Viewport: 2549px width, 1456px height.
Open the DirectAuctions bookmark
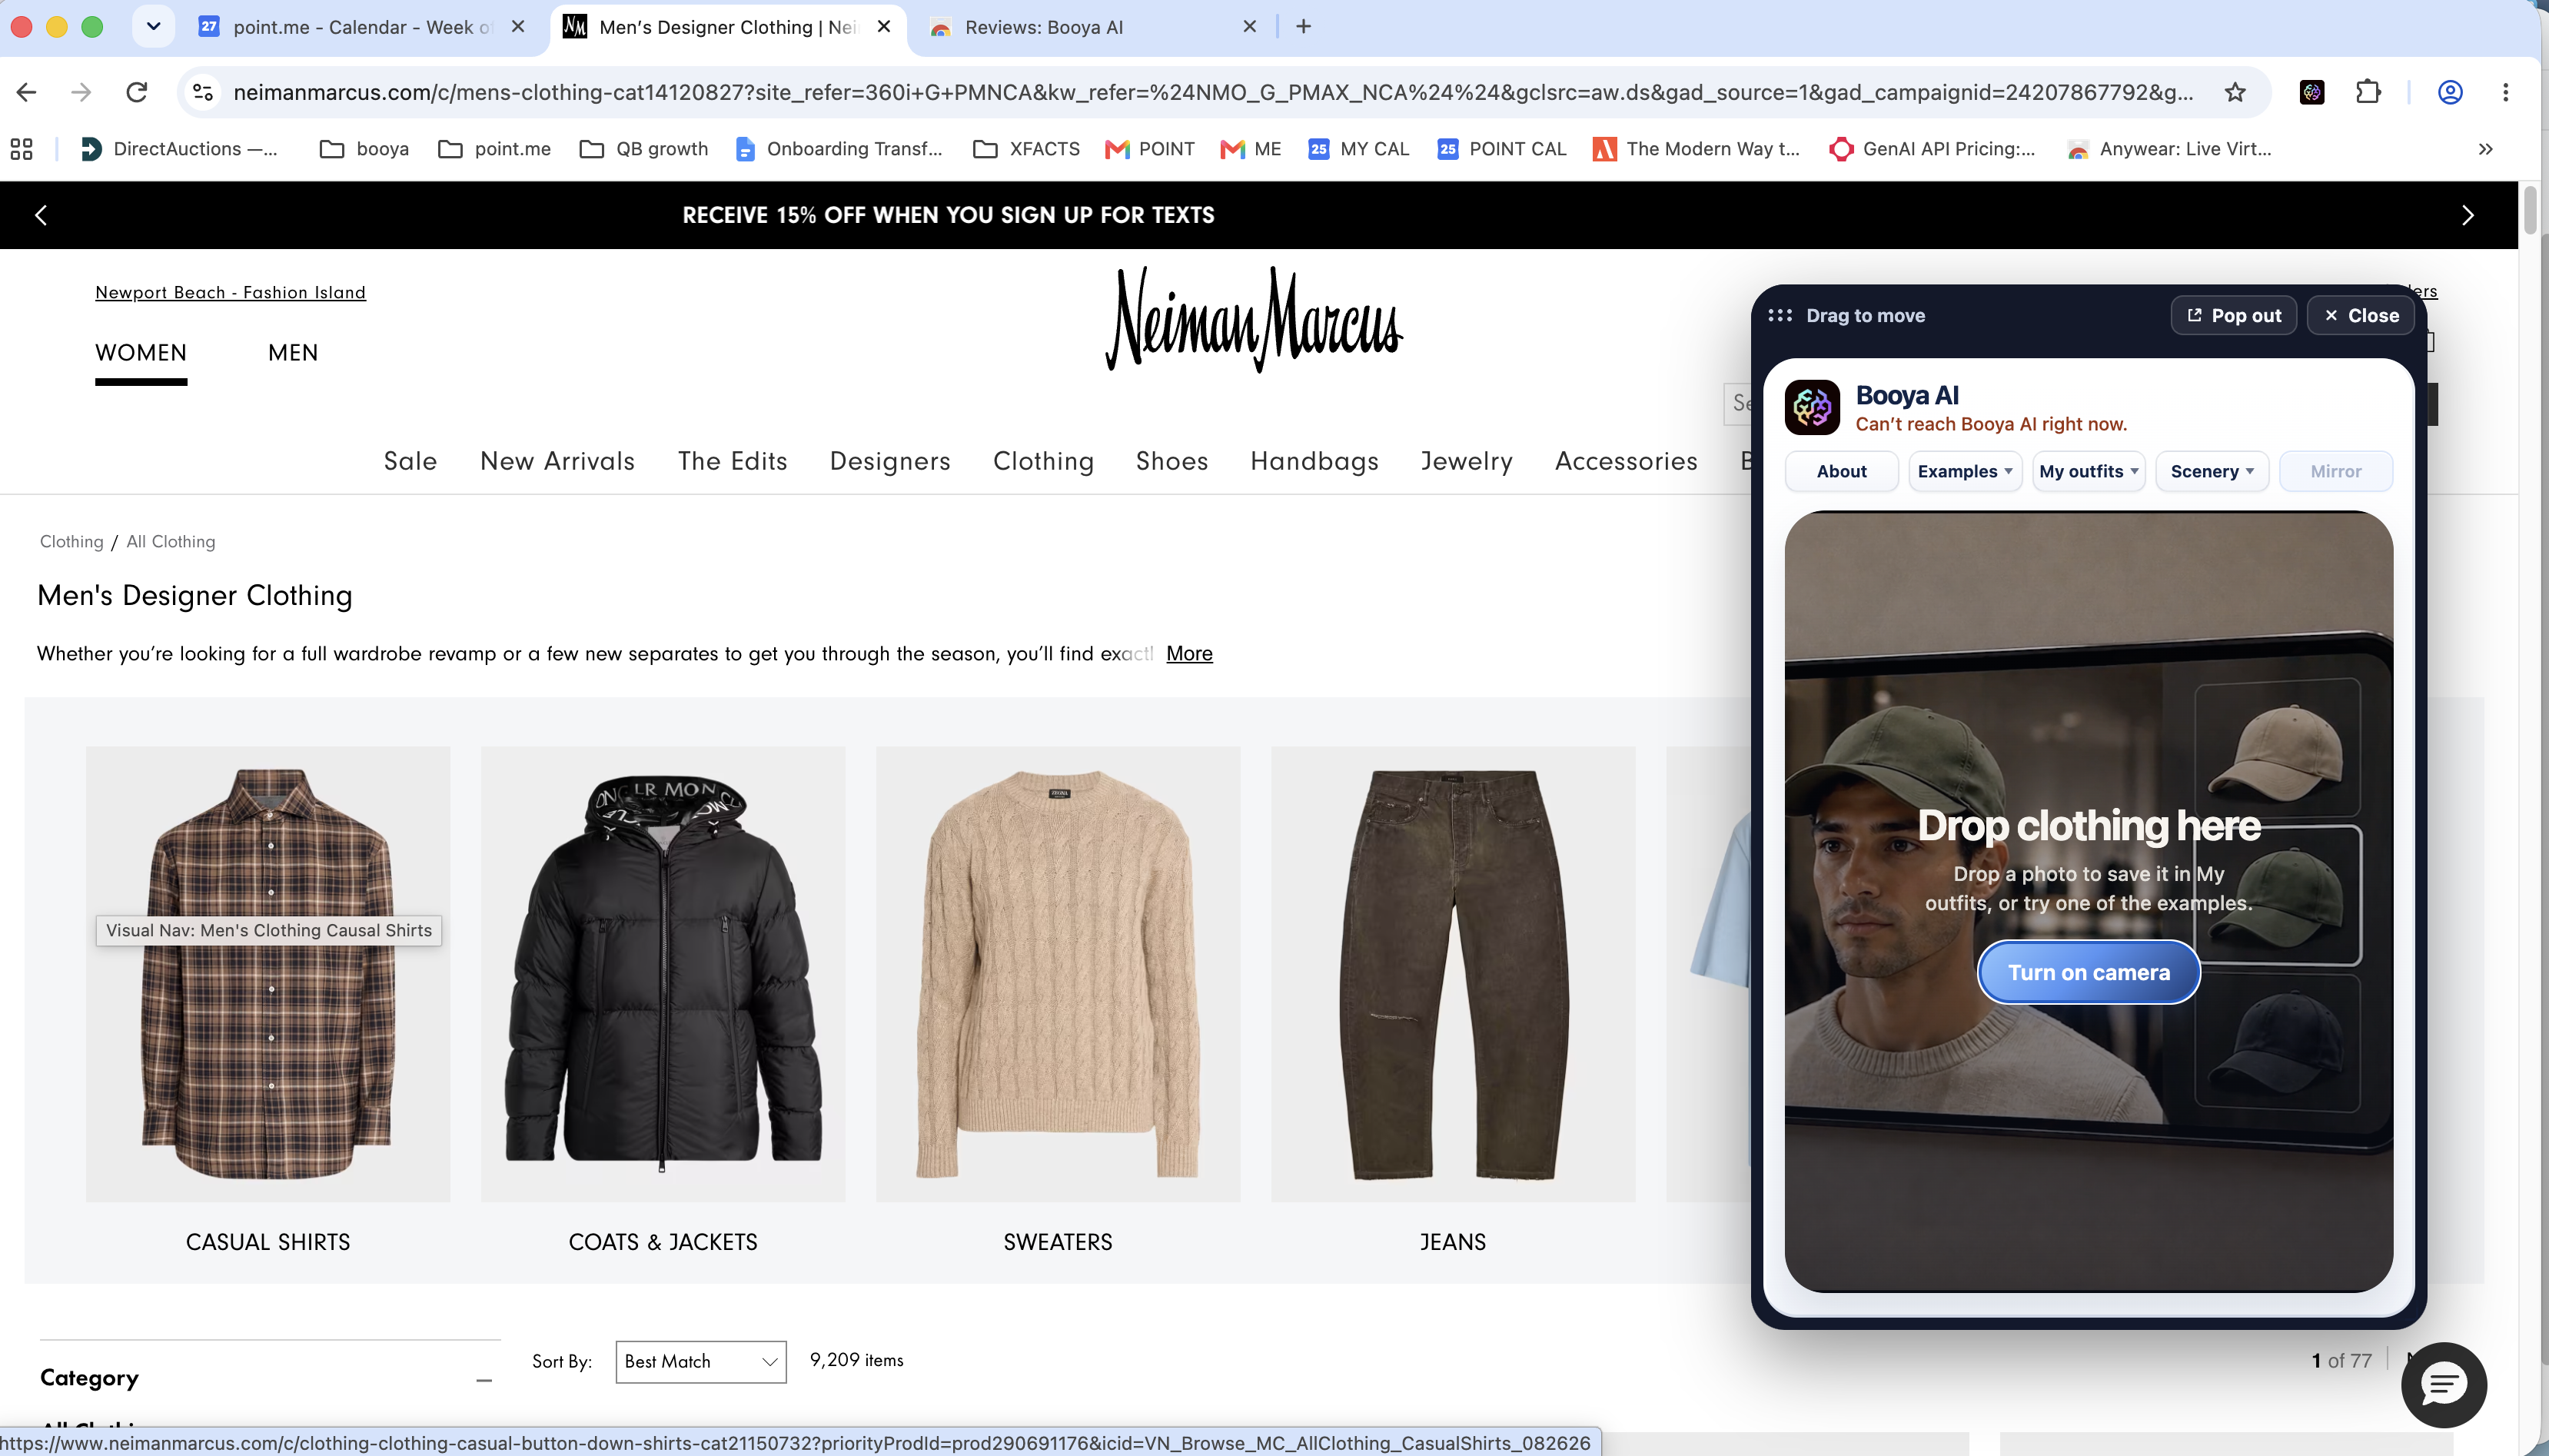[x=179, y=149]
